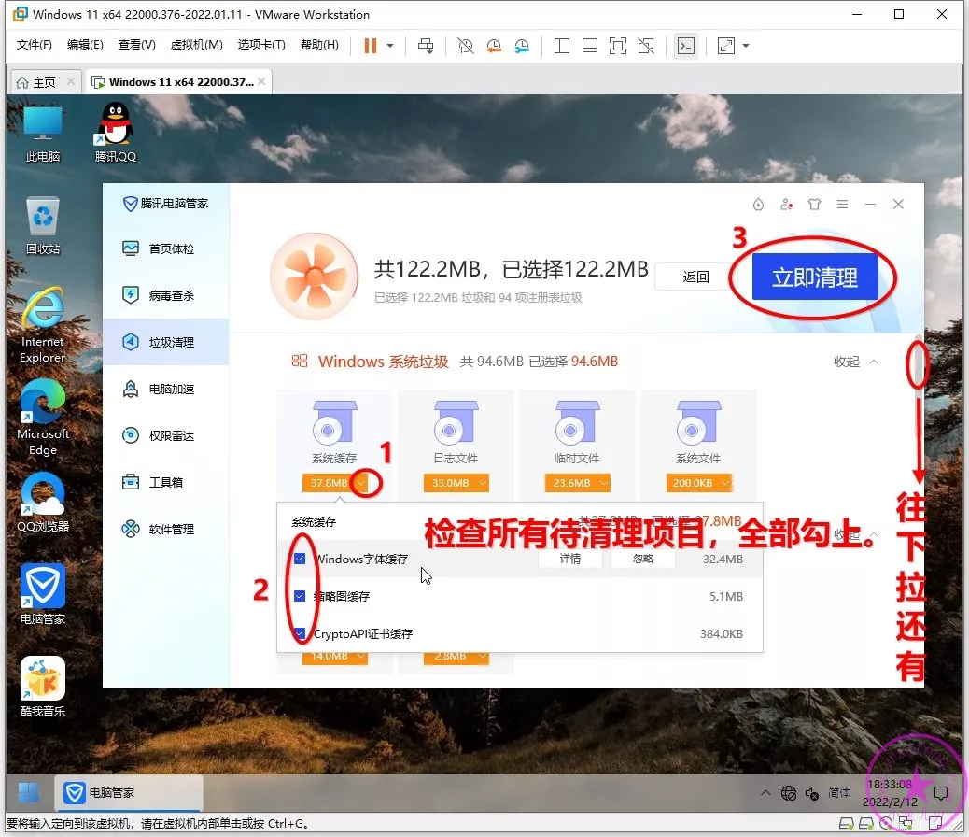Expand the 系统缓存 37.8MB dropdown
969x837 pixels.
click(362, 483)
